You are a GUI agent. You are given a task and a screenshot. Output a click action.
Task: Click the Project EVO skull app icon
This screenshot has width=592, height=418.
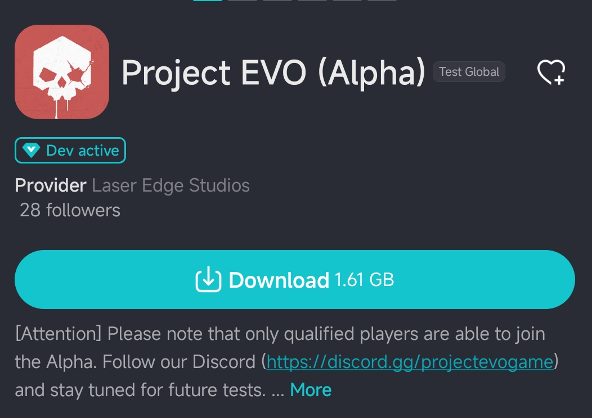pyautogui.click(x=62, y=71)
